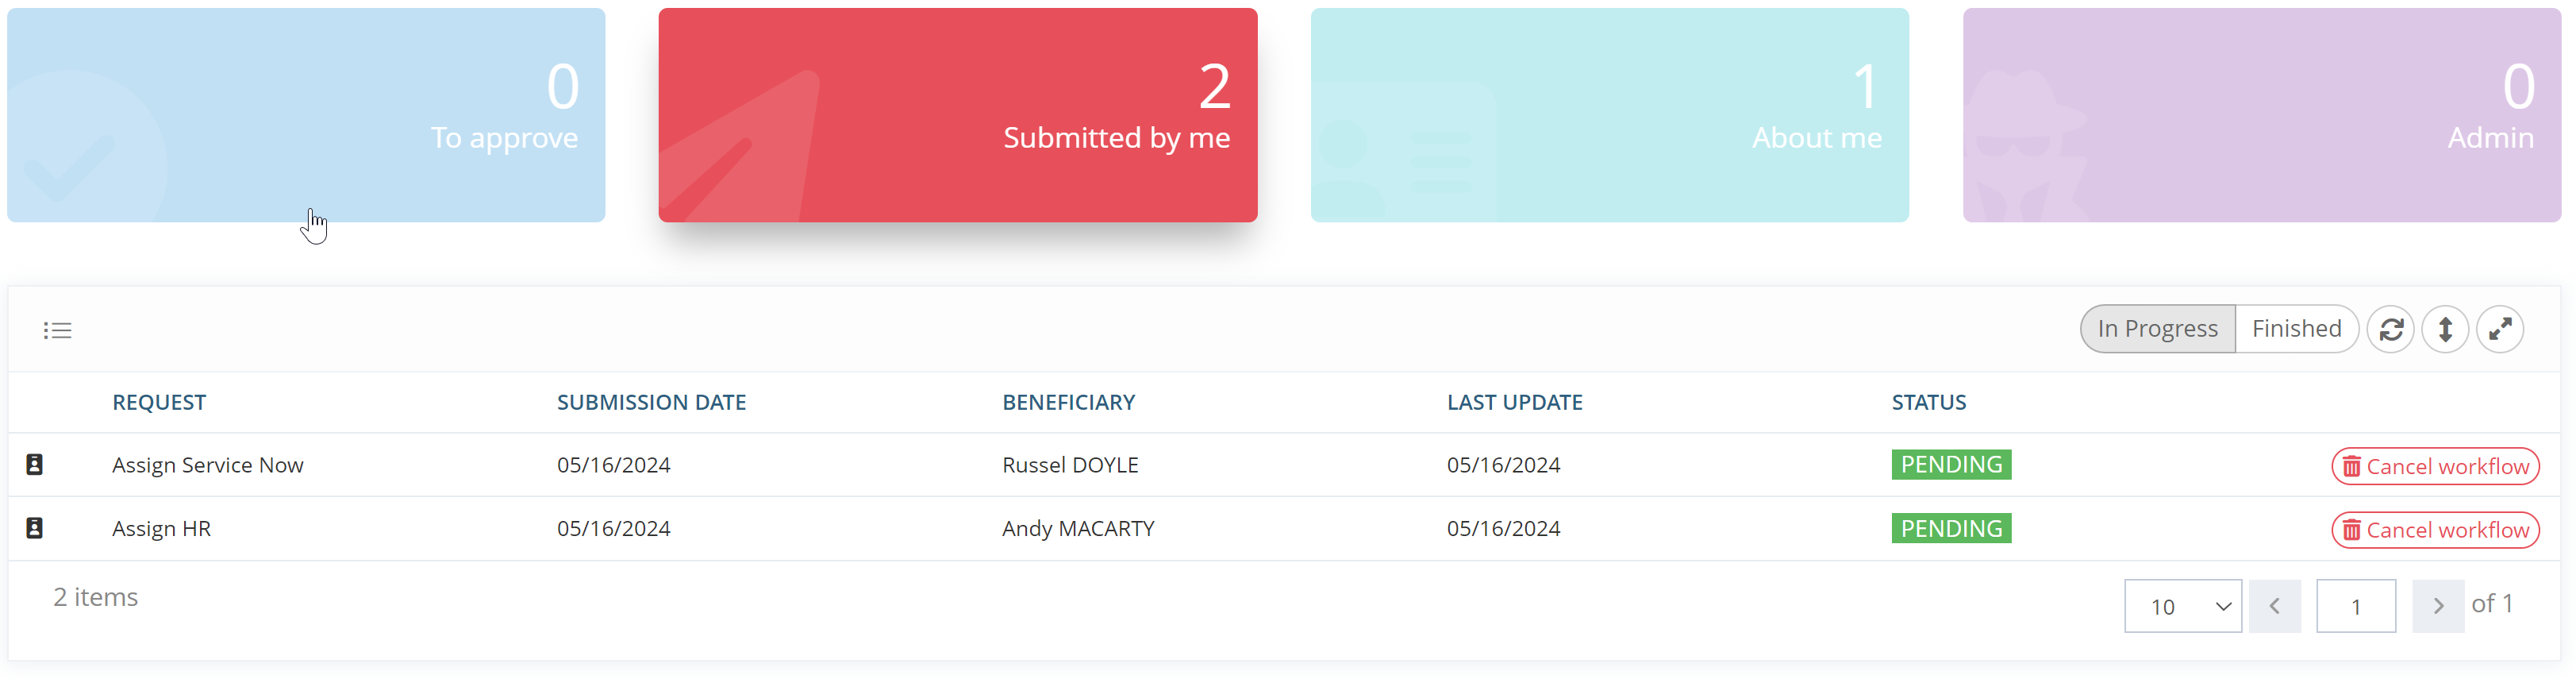Screen dimensions: 2576x679
Task: Go to the previous page arrow
Action: pyautogui.click(x=2274, y=606)
